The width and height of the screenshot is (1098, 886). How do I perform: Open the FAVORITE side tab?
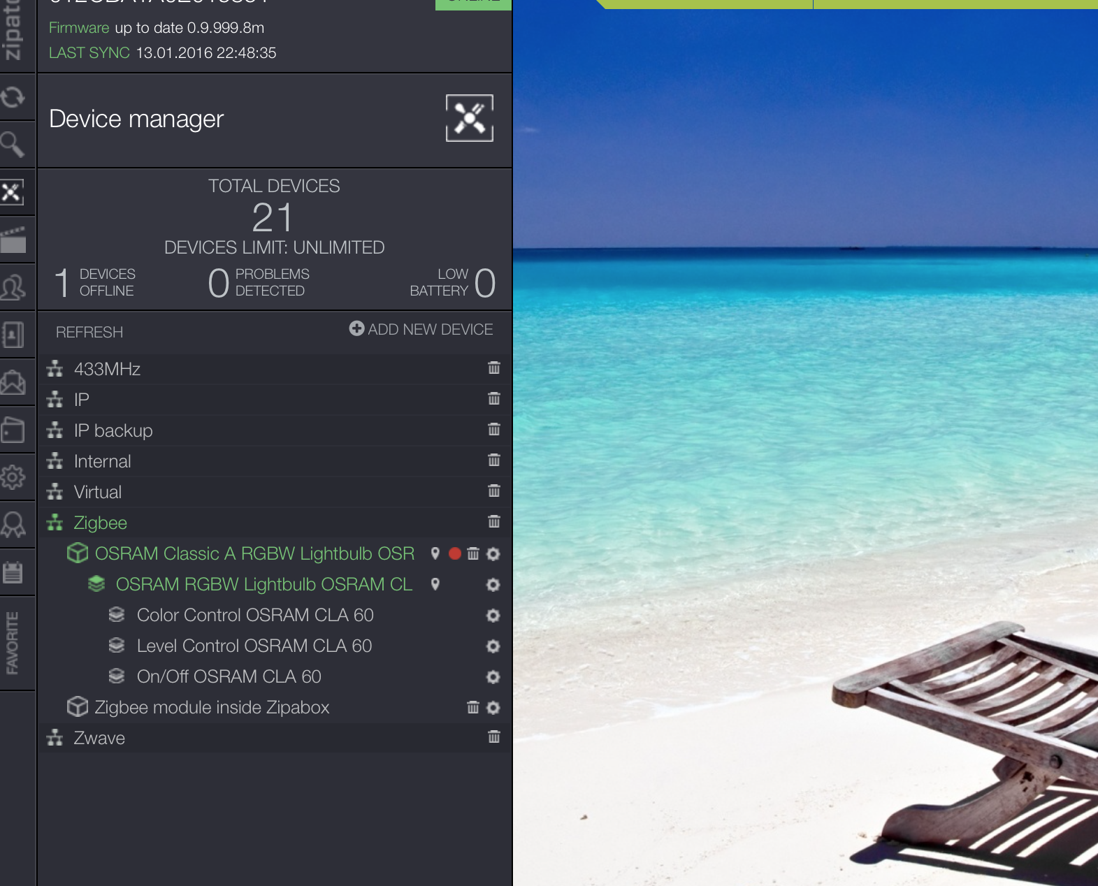13,643
